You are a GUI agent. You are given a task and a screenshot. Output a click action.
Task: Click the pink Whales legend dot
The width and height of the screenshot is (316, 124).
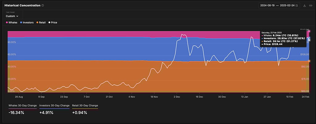7,22
